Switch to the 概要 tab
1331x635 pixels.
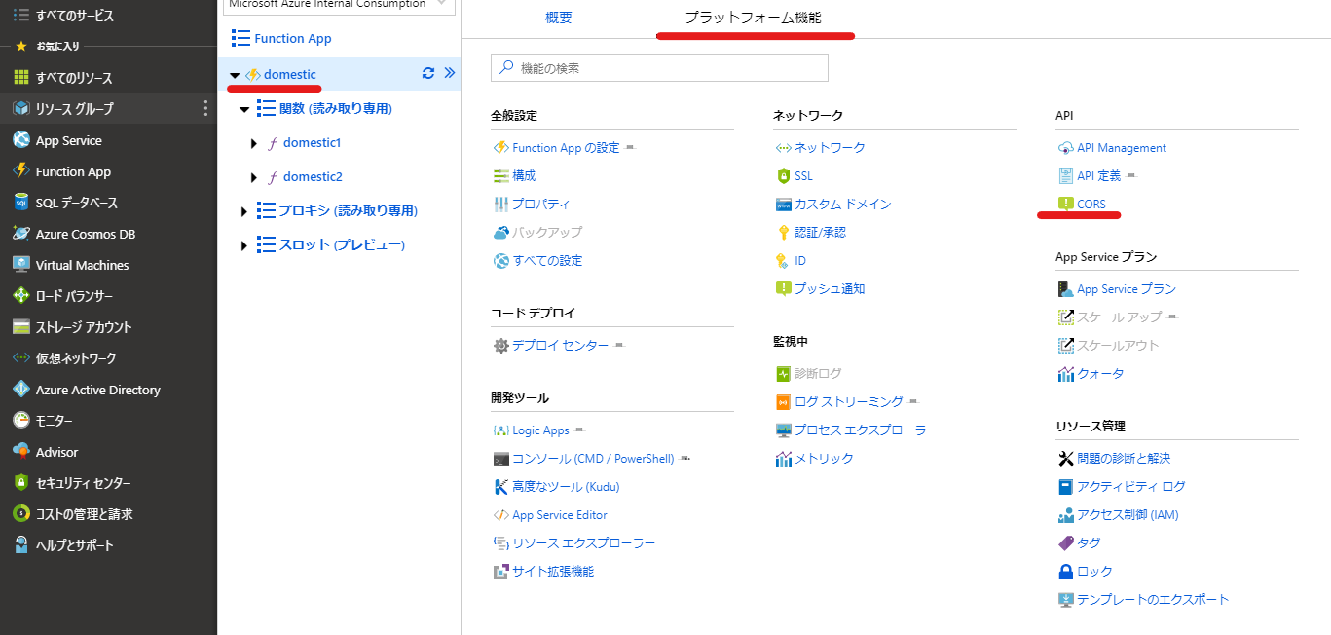(559, 18)
